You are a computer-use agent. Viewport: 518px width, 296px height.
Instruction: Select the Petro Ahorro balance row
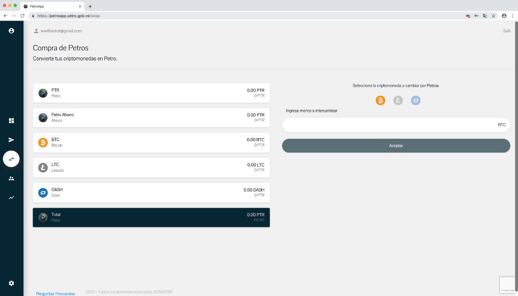pos(151,118)
